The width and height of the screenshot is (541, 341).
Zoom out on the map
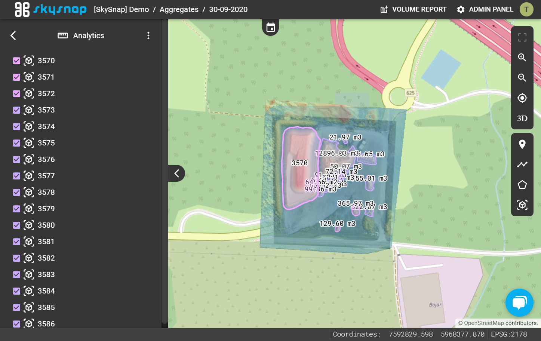[x=522, y=78]
